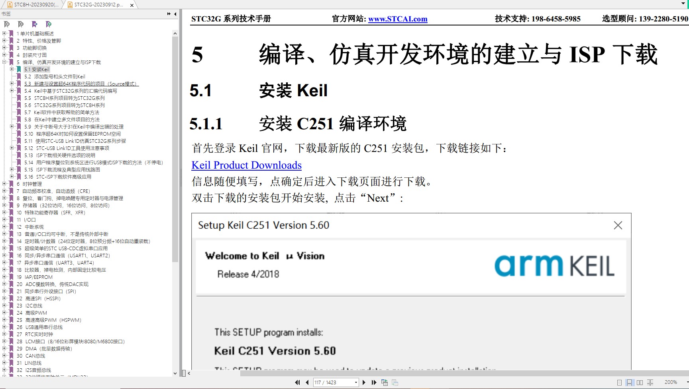Click the bookmark icon next to 11 I/O口

click(11, 220)
